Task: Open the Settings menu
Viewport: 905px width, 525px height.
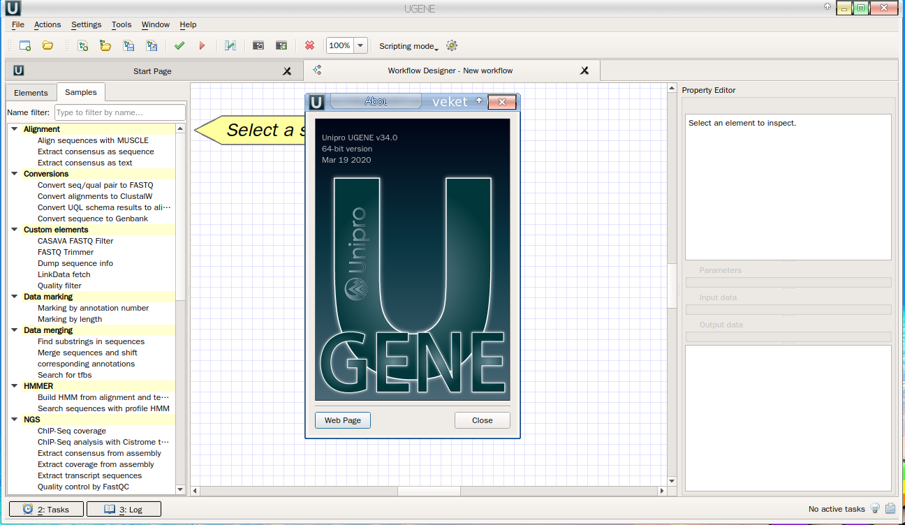Action: [87, 24]
